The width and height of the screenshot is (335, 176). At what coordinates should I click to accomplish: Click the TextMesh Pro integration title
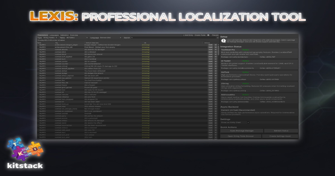228,50
